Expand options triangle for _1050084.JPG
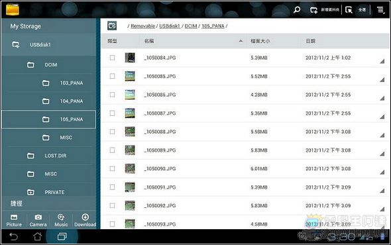The width and height of the screenshot is (391, 245). point(382,62)
